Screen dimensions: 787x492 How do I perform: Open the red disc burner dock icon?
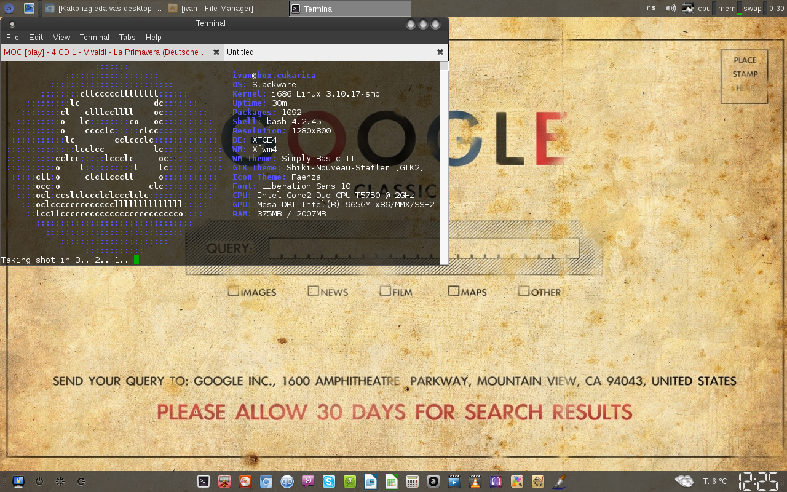coord(245,482)
